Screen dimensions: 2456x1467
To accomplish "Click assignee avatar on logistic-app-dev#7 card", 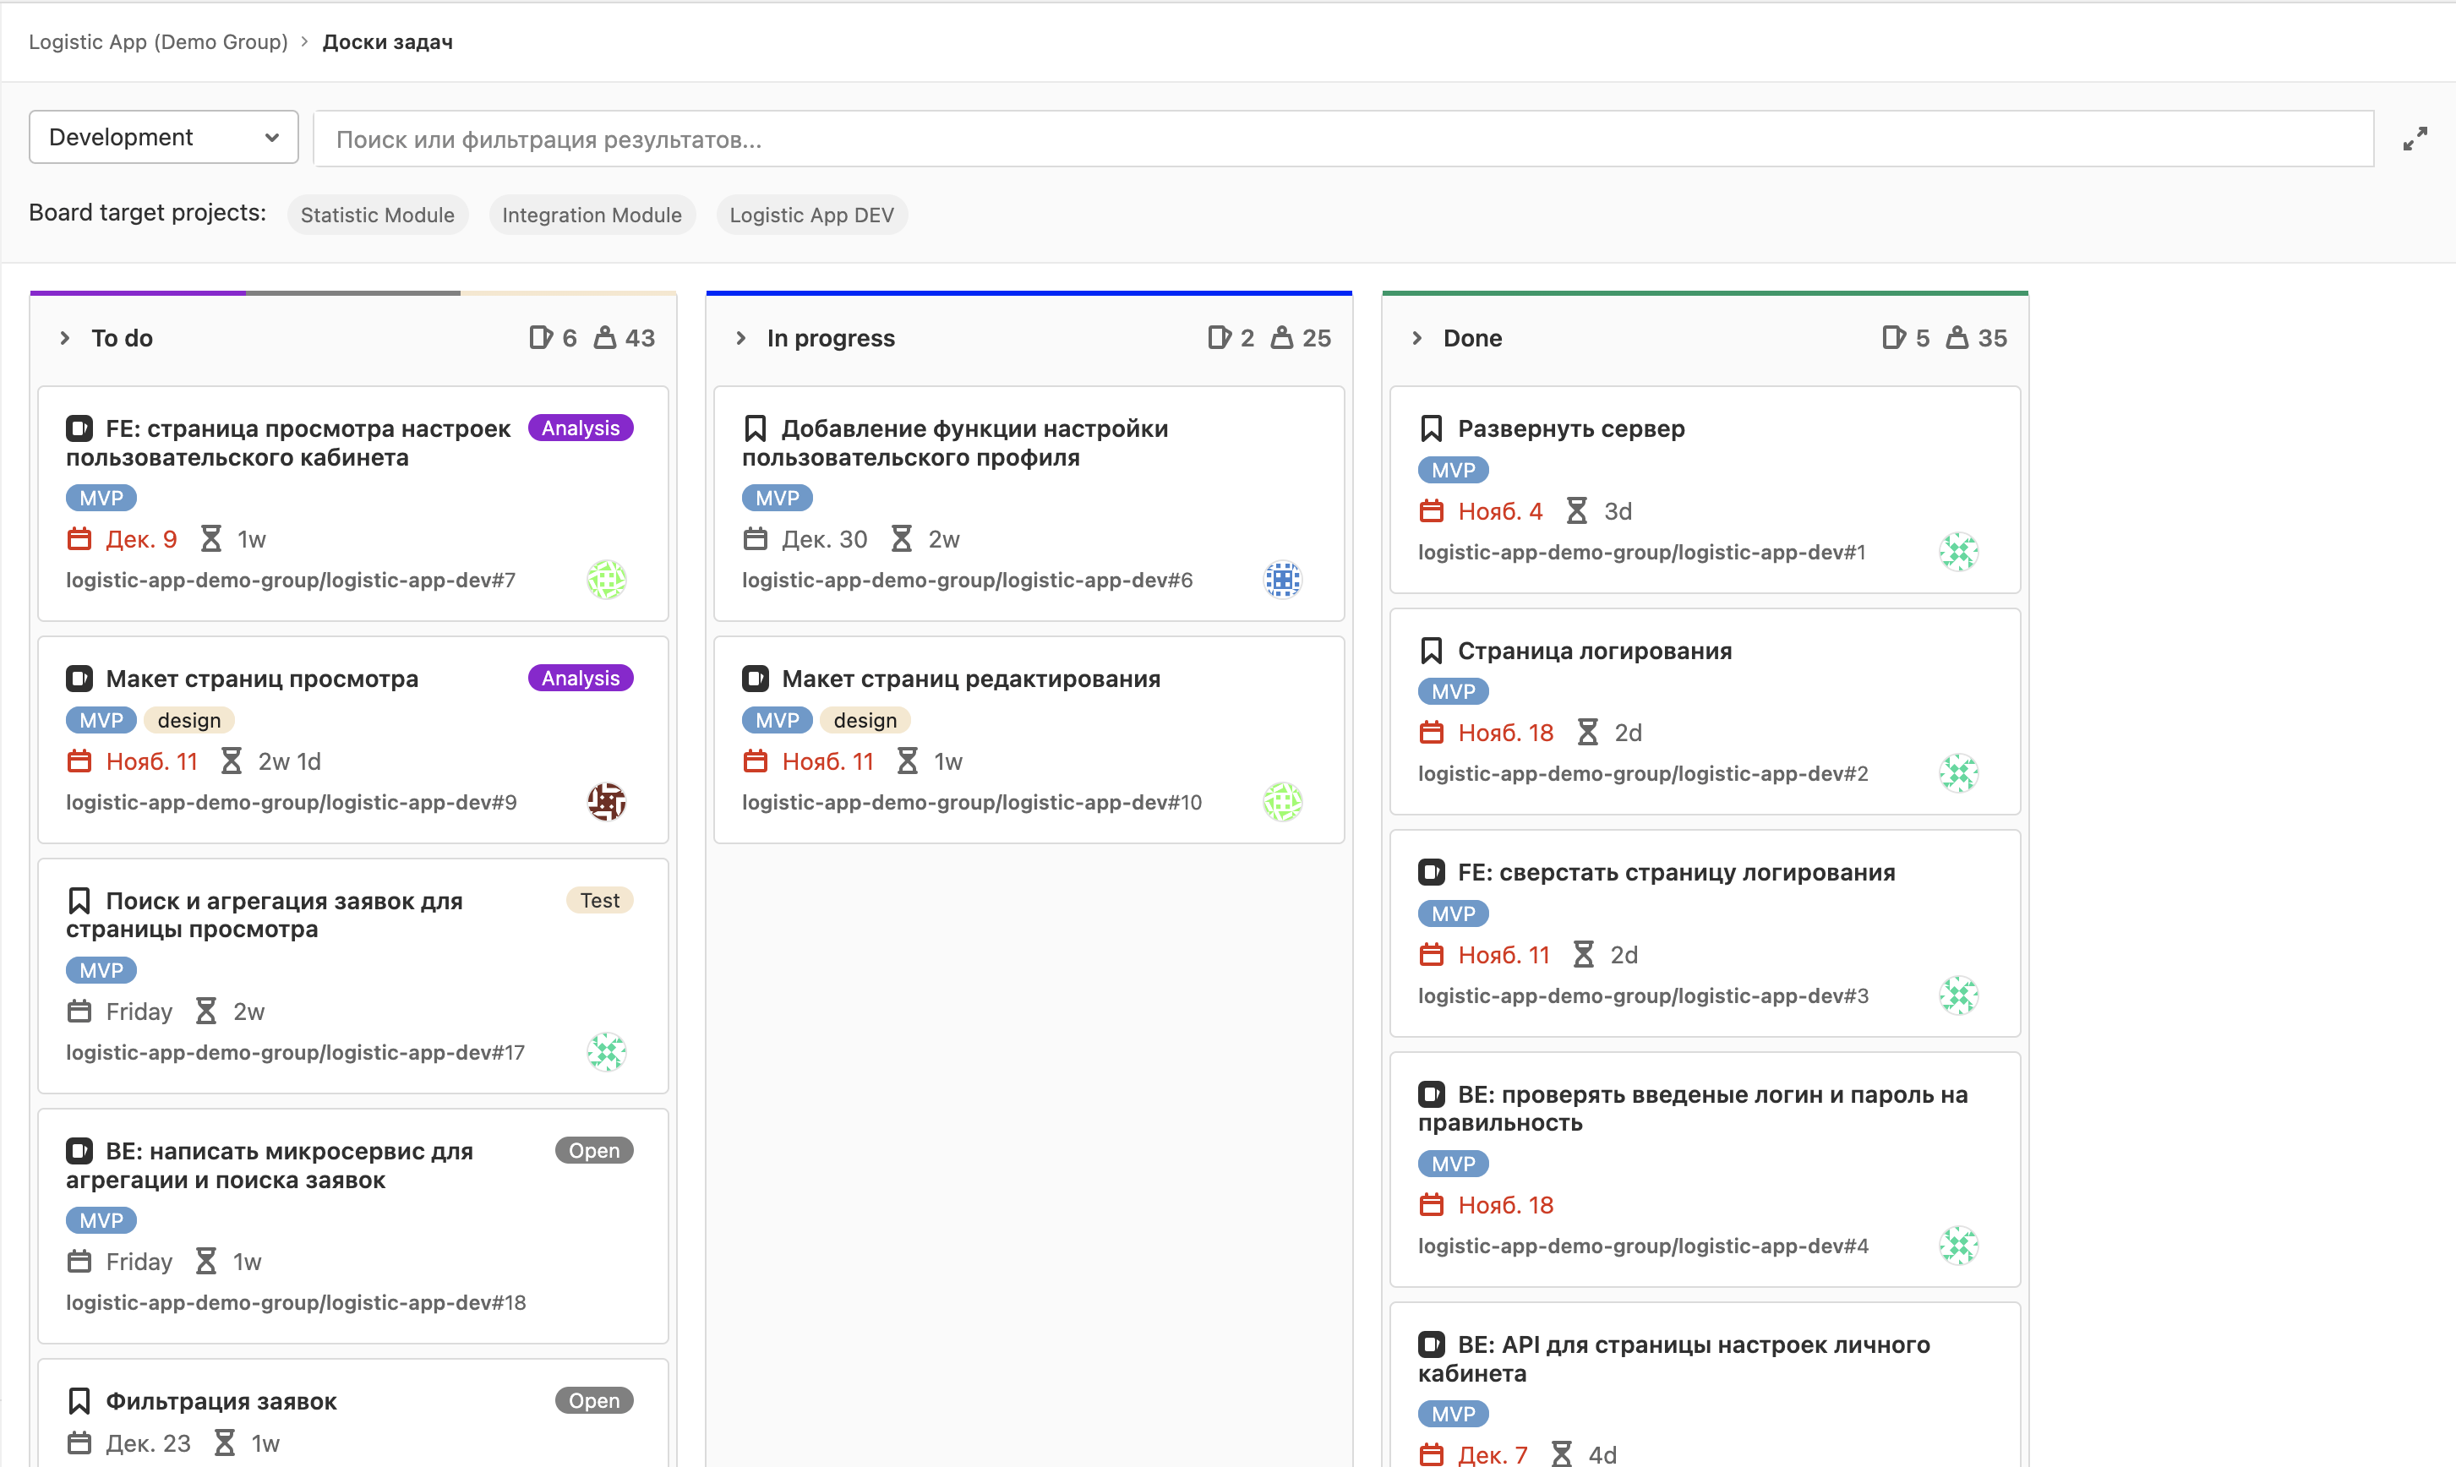I will 606,580.
